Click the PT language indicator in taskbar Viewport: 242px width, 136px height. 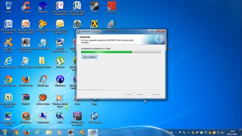[168, 132]
